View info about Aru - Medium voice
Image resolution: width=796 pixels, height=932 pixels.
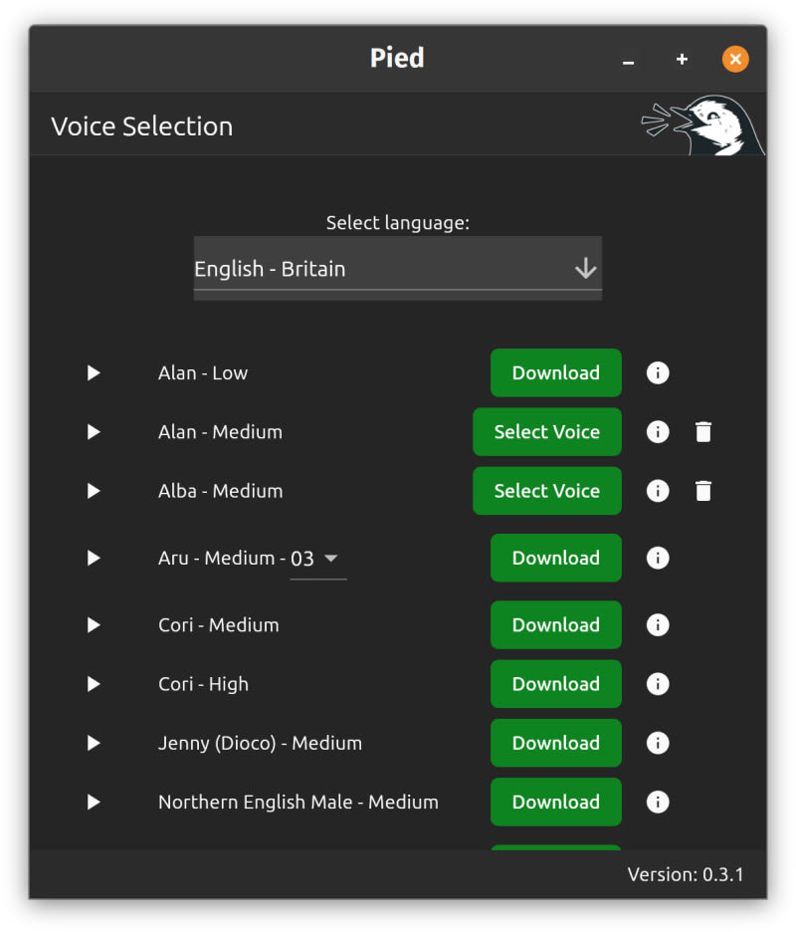point(658,559)
